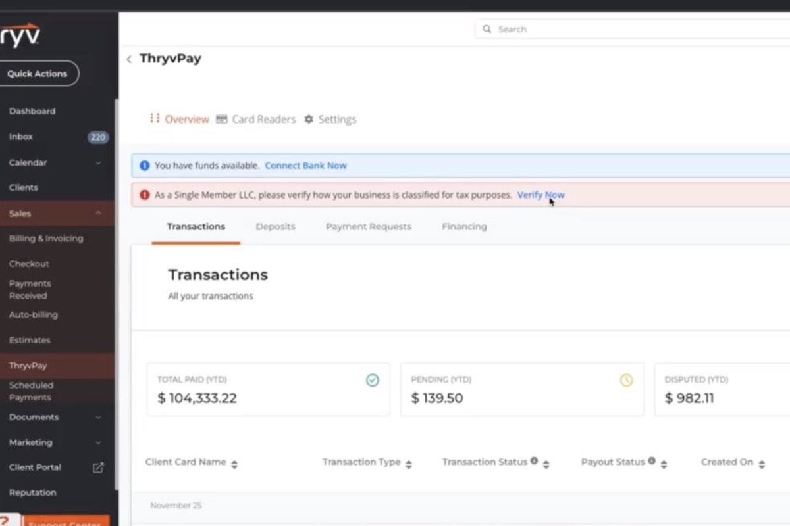Expand the Calendar sidebar menu
Viewport: 790px width, 526px height.
(98, 163)
